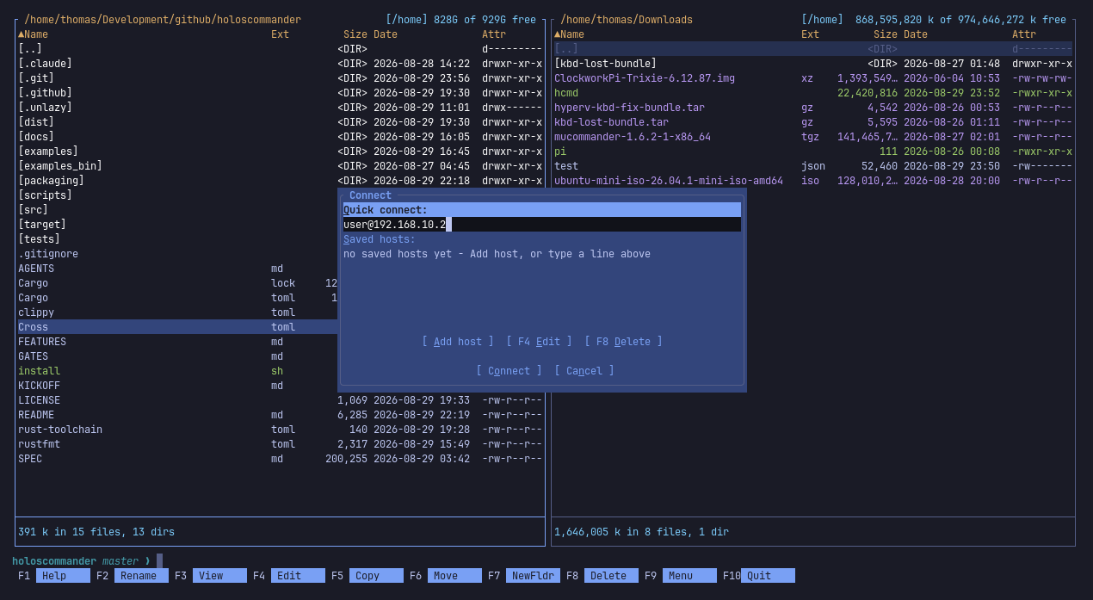Focus the Quick connect input field

pyautogui.click(x=542, y=225)
